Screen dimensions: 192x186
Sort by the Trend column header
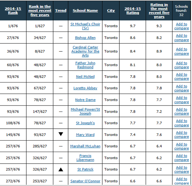coord(61,10)
